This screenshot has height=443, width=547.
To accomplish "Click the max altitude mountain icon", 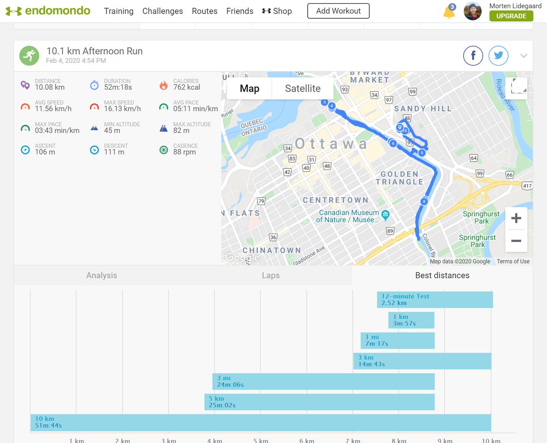I will coord(164,128).
